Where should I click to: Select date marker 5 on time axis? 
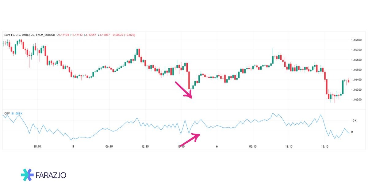tap(73, 146)
